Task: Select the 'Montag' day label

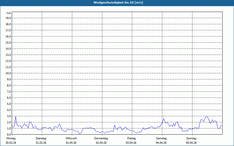Action: click(x=11, y=138)
